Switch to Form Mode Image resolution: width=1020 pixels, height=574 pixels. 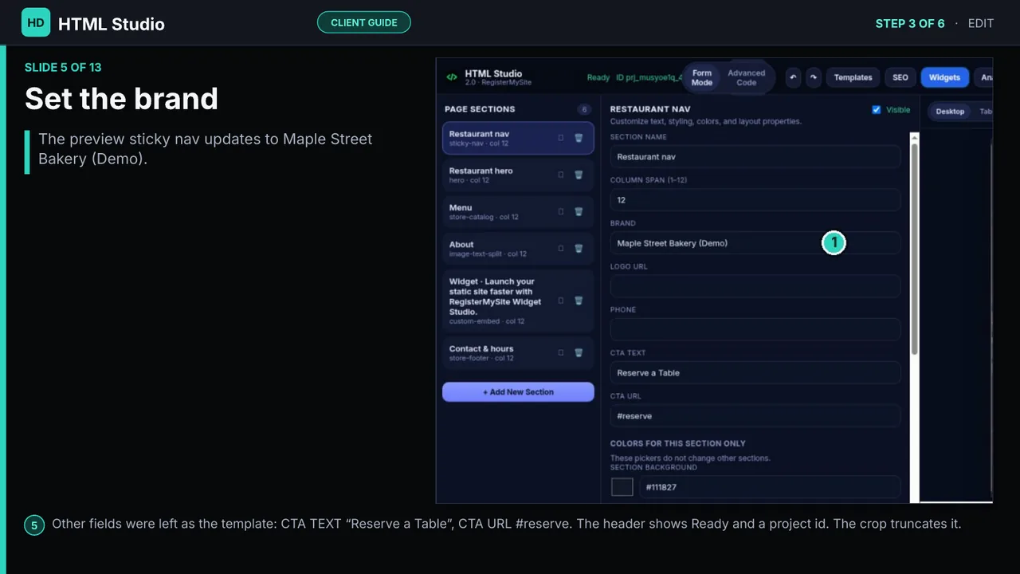point(702,77)
